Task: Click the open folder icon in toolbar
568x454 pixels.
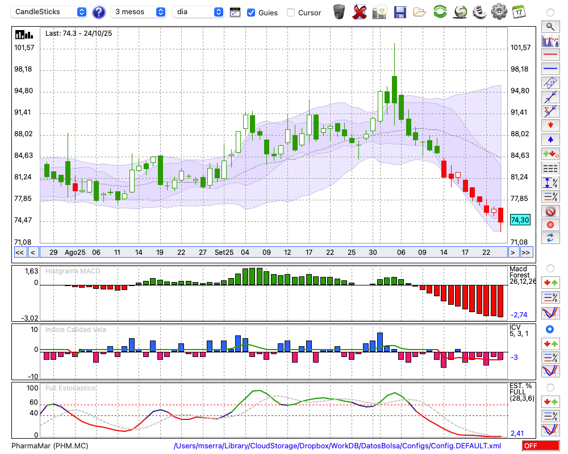Action: click(420, 11)
